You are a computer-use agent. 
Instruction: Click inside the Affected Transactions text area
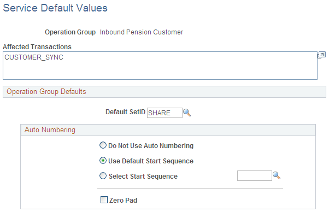coord(160,66)
